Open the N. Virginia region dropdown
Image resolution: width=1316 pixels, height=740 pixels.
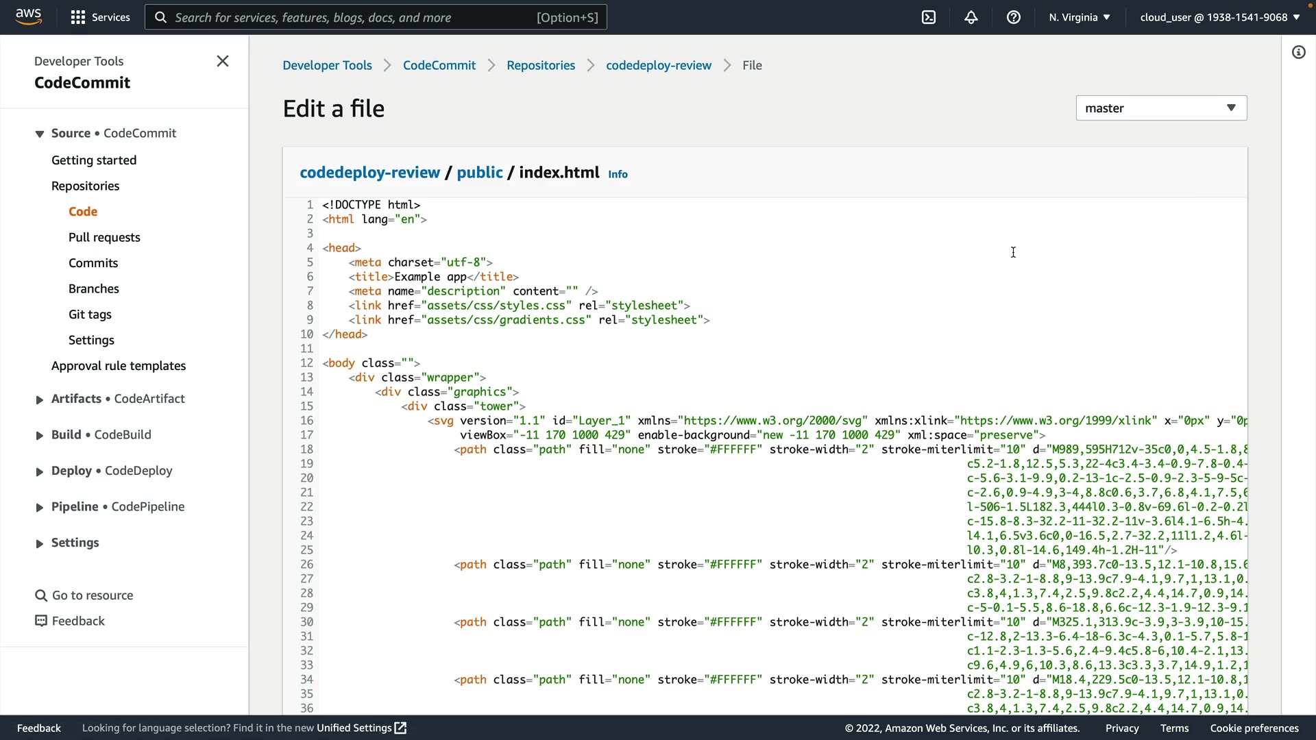[x=1080, y=17]
